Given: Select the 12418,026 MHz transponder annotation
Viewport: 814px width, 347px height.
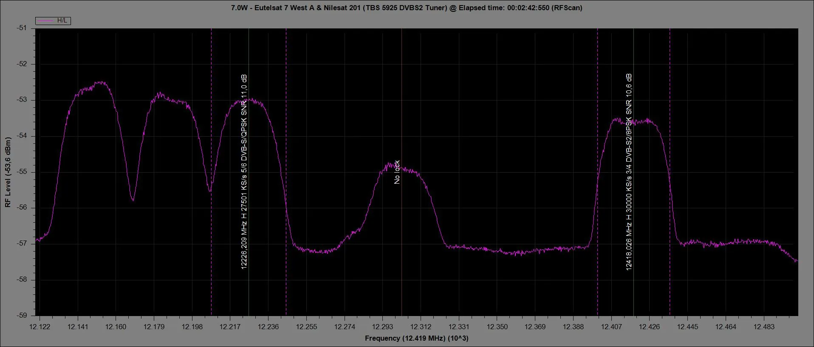Looking at the screenshot, I should coord(629,172).
